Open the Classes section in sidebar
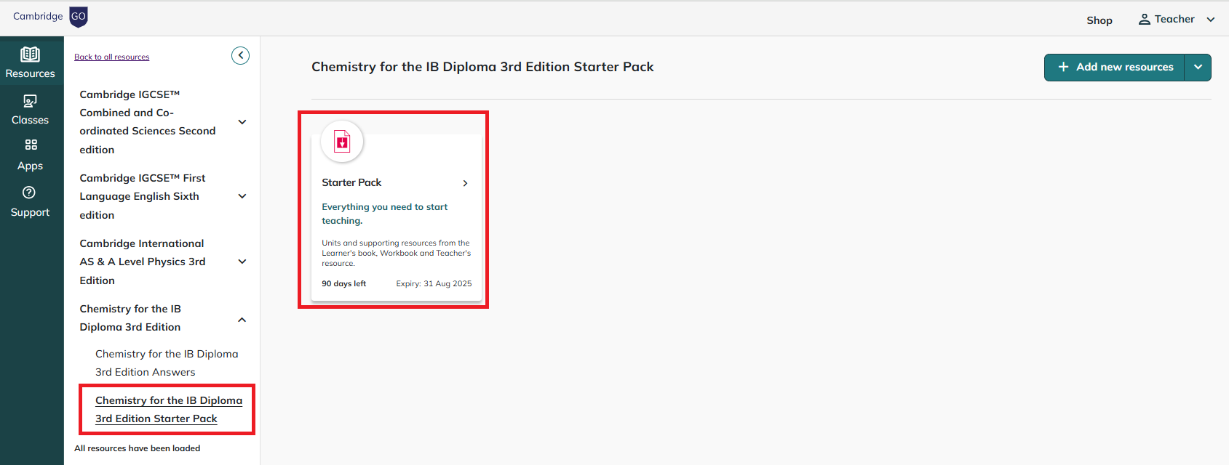The width and height of the screenshot is (1229, 465). click(x=31, y=110)
